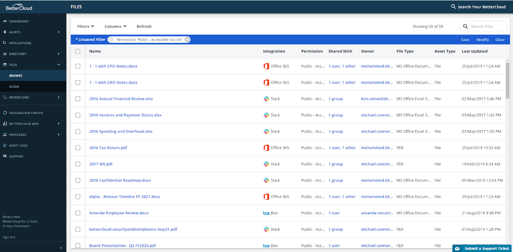Click the BetterCloud APIs icon
The width and height of the screenshot is (513, 252).
click(5, 124)
